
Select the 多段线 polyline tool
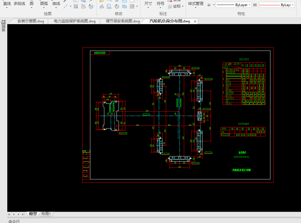20,4
